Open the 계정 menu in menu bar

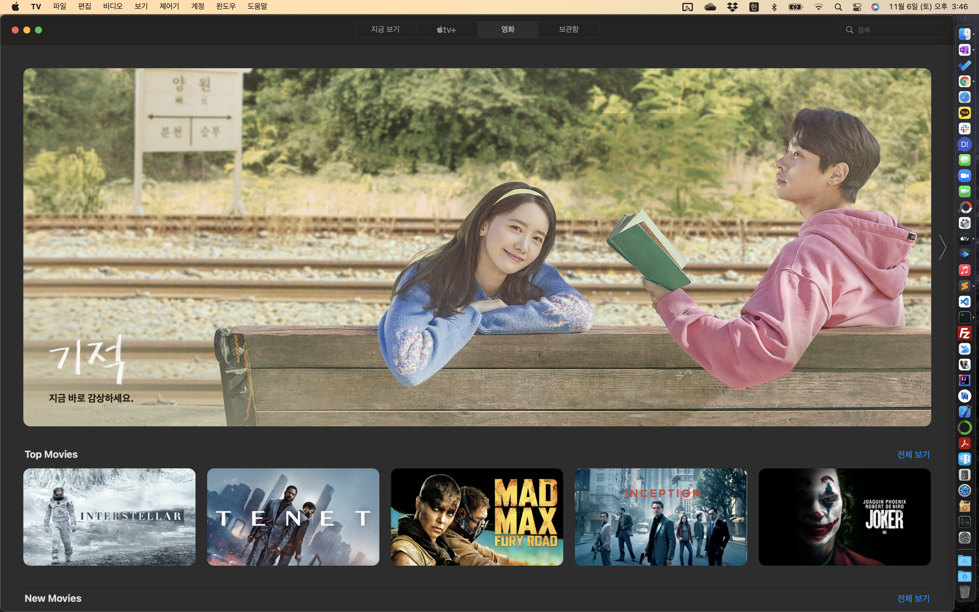click(x=198, y=6)
